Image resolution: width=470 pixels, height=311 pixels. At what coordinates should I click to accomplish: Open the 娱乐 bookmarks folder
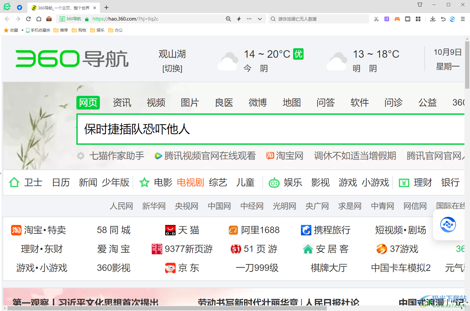[x=97, y=30]
